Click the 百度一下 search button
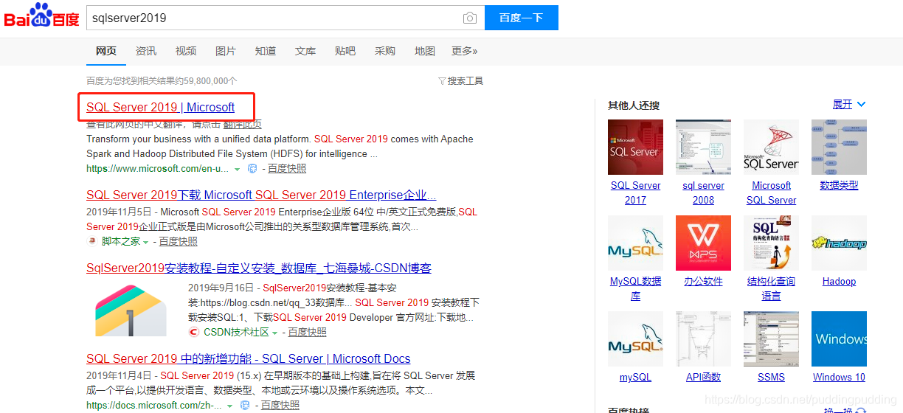The width and height of the screenshot is (903, 413). click(522, 18)
